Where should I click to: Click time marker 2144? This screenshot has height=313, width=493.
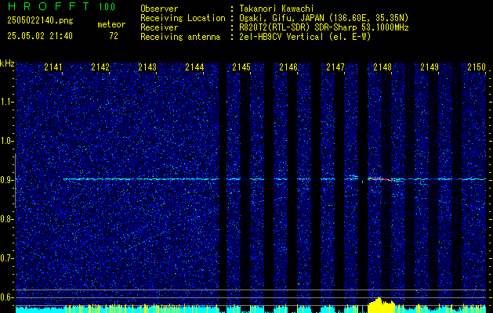tap(194, 67)
